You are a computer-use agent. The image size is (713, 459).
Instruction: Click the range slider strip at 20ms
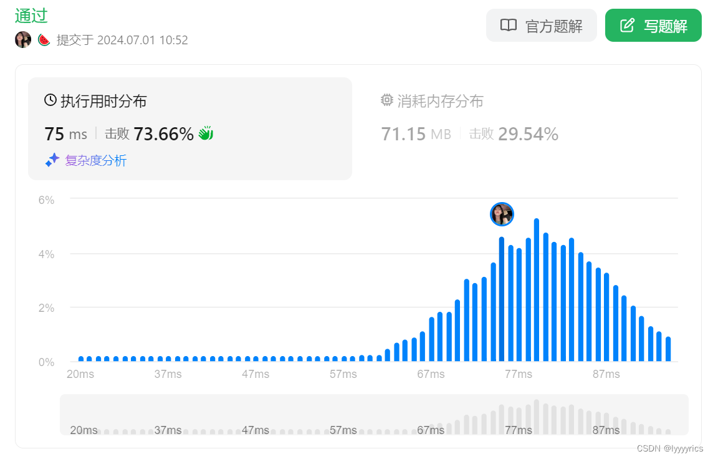[x=84, y=430]
